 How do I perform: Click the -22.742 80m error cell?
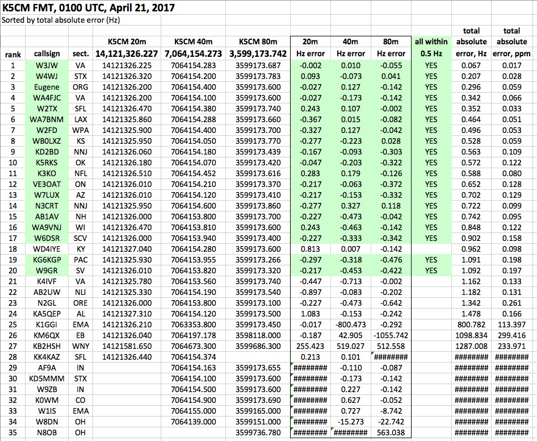point(391,422)
